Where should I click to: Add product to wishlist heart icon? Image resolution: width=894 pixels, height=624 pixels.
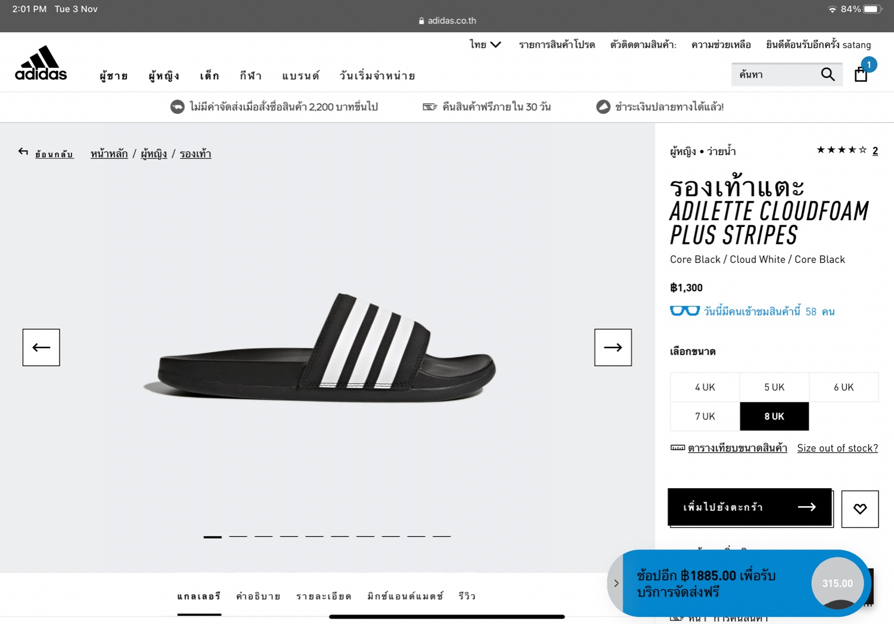[x=859, y=508]
